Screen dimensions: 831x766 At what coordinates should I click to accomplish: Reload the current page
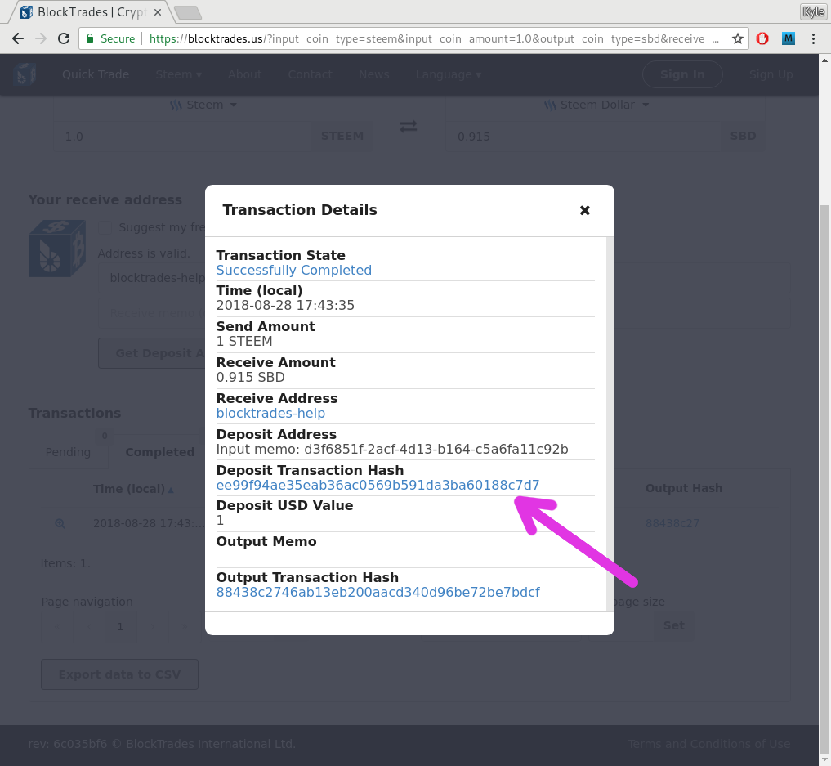click(x=64, y=38)
